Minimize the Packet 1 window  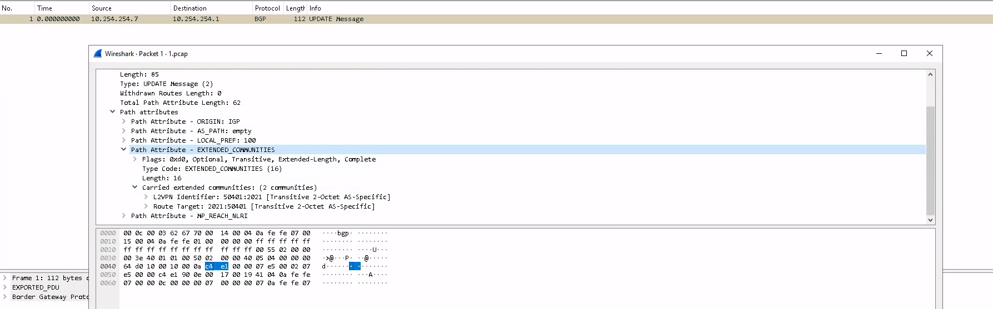point(879,54)
